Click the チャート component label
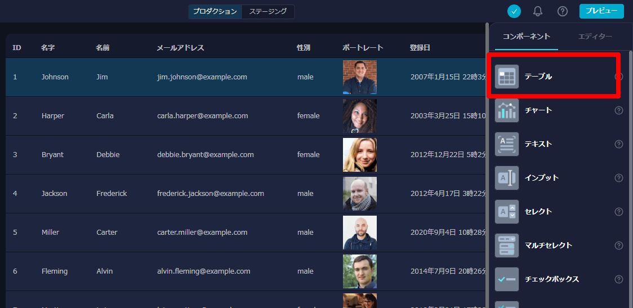Screen dimensions: 633x308 (x=538, y=110)
